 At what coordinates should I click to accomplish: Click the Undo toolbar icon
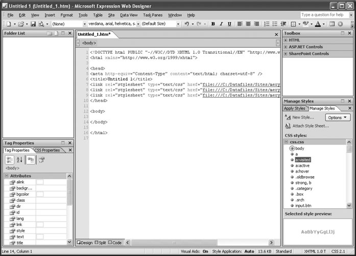185,24
